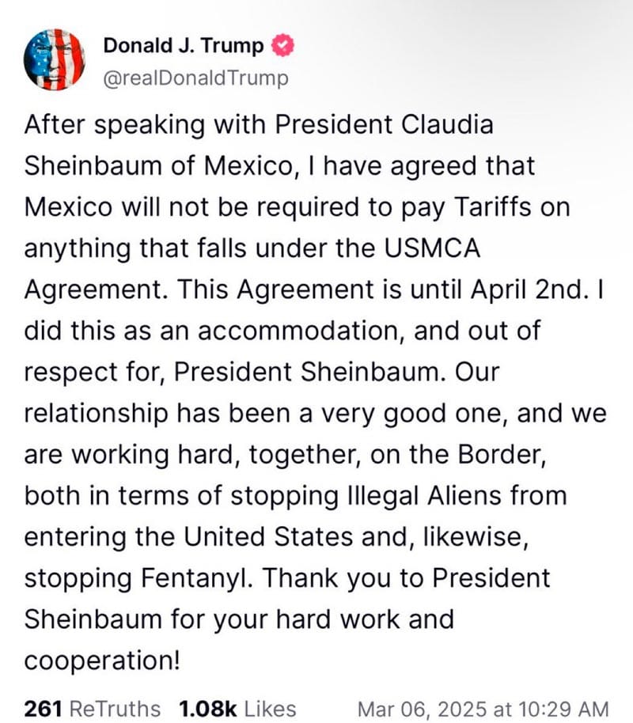The width and height of the screenshot is (633, 723).
Task: Click the @realDonaldTrump handle
Action: (196, 78)
